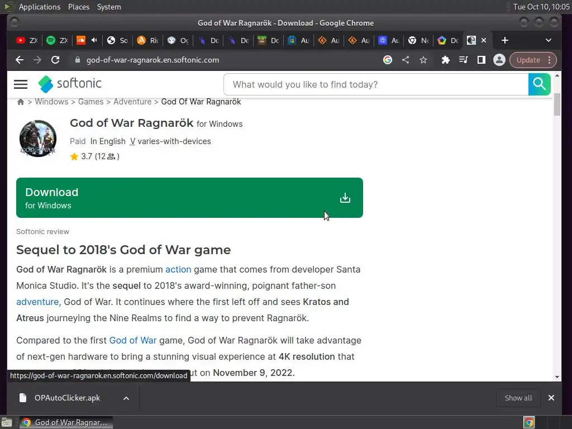The image size is (572, 429).
Task: Click the Softonic logo
Action: tap(70, 84)
